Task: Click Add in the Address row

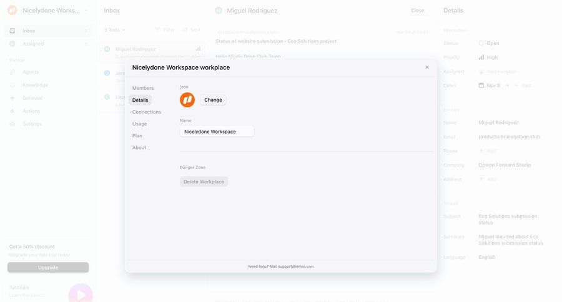Action: (488, 179)
